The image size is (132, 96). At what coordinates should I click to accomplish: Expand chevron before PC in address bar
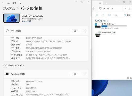104,9
